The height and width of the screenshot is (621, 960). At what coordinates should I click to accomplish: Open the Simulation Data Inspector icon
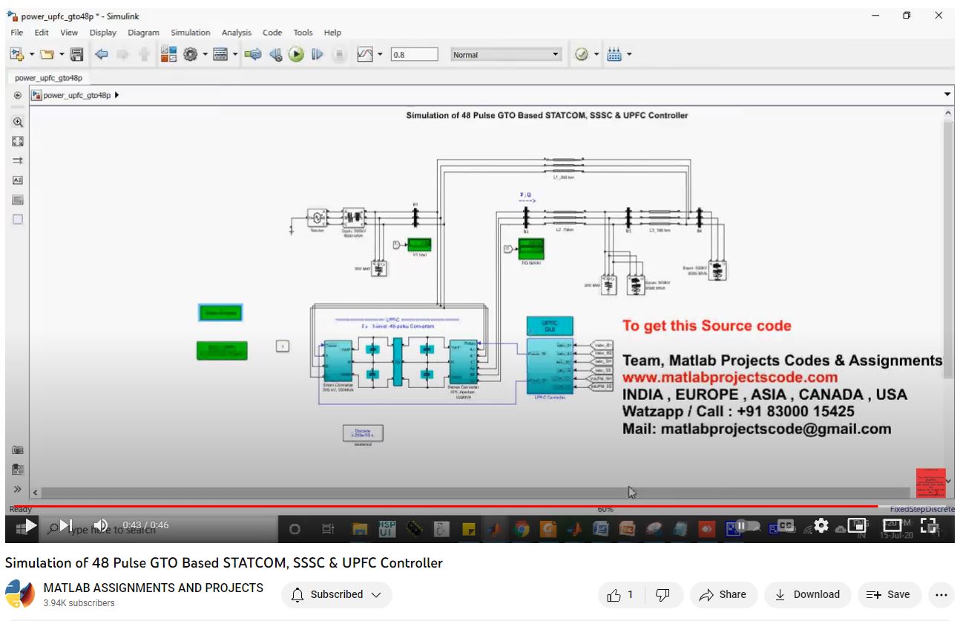tap(364, 54)
